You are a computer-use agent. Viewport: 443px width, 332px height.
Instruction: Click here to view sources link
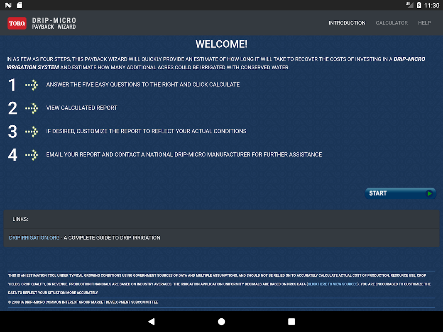click(x=333, y=284)
